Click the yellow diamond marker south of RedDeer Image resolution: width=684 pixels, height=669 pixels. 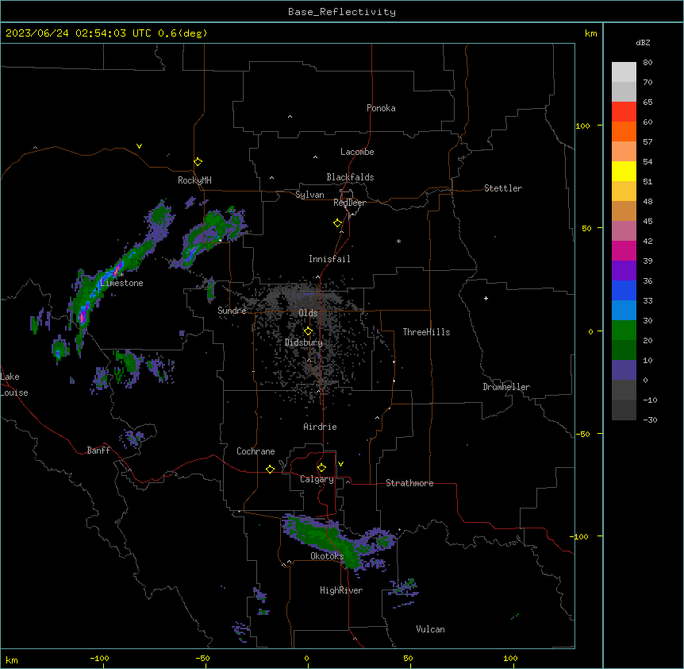click(337, 223)
